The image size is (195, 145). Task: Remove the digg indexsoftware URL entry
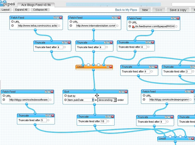(4, 100)
